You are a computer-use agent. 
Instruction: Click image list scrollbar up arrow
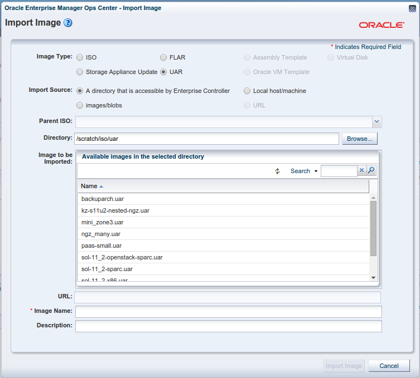tap(373, 198)
